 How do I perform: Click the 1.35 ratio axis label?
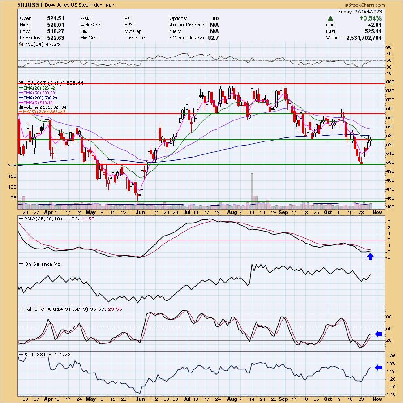(391, 356)
